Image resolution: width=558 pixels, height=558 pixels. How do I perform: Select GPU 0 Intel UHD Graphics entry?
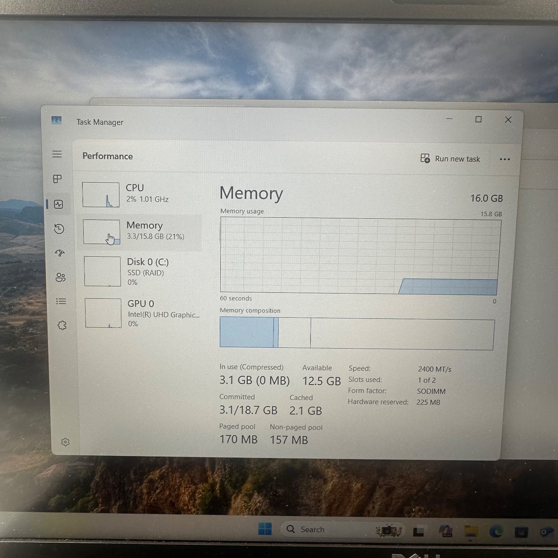(x=142, y=313)
